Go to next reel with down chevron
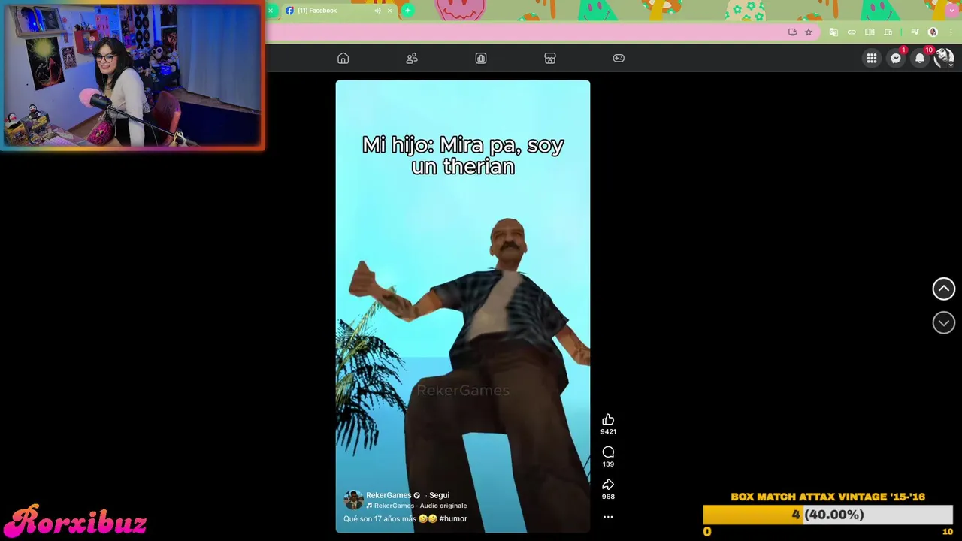Image resolution: width=962 pixels, height=541 pixels. point(944,322)
